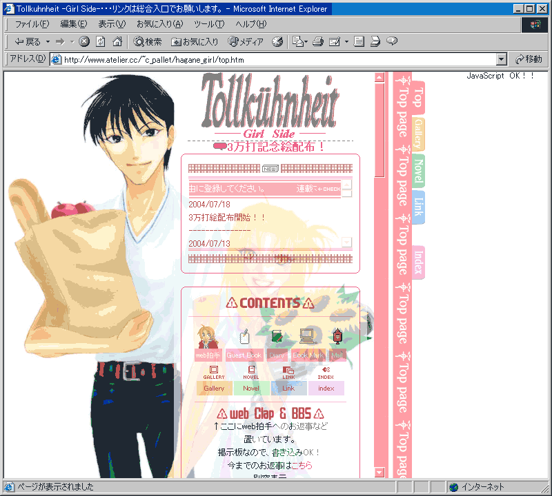Go back with the 戻る toolbar button
The height and width of the screenshot is (496, 552).
click(28, 42)
